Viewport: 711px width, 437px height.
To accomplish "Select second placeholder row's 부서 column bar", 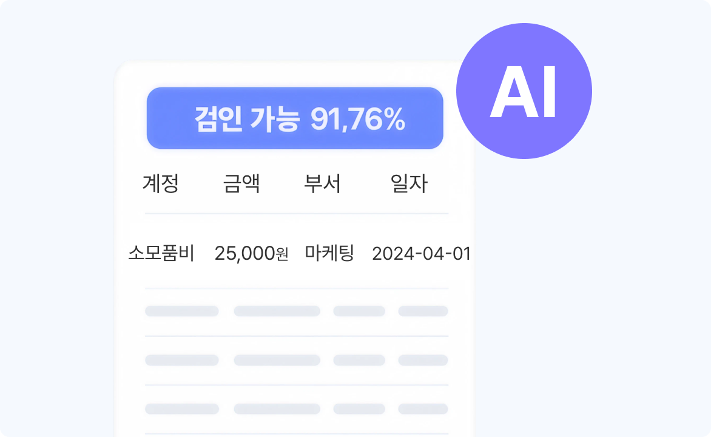I will (x=359, y=360).
